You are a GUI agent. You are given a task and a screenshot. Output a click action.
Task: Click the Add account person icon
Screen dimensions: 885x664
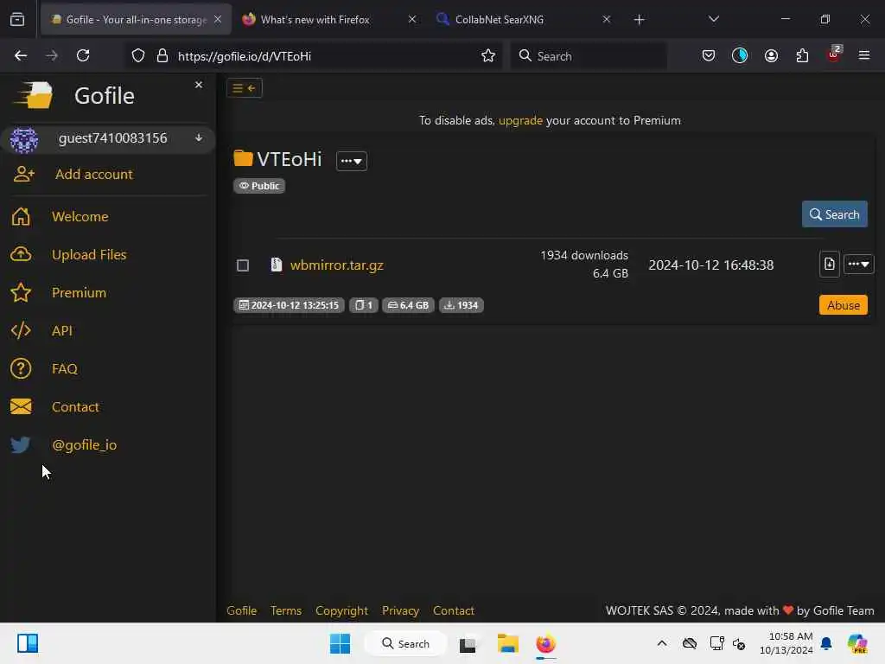point(23,174)
